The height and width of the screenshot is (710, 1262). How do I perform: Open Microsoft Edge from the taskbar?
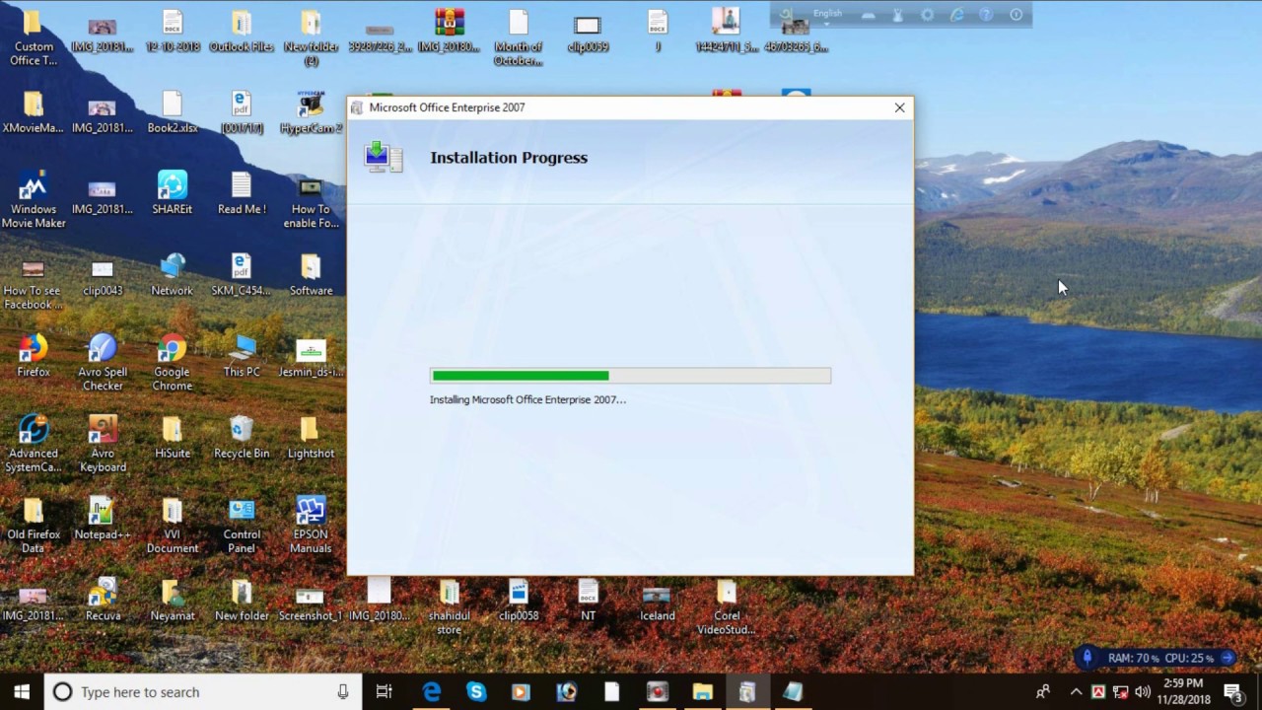point(432,692)
